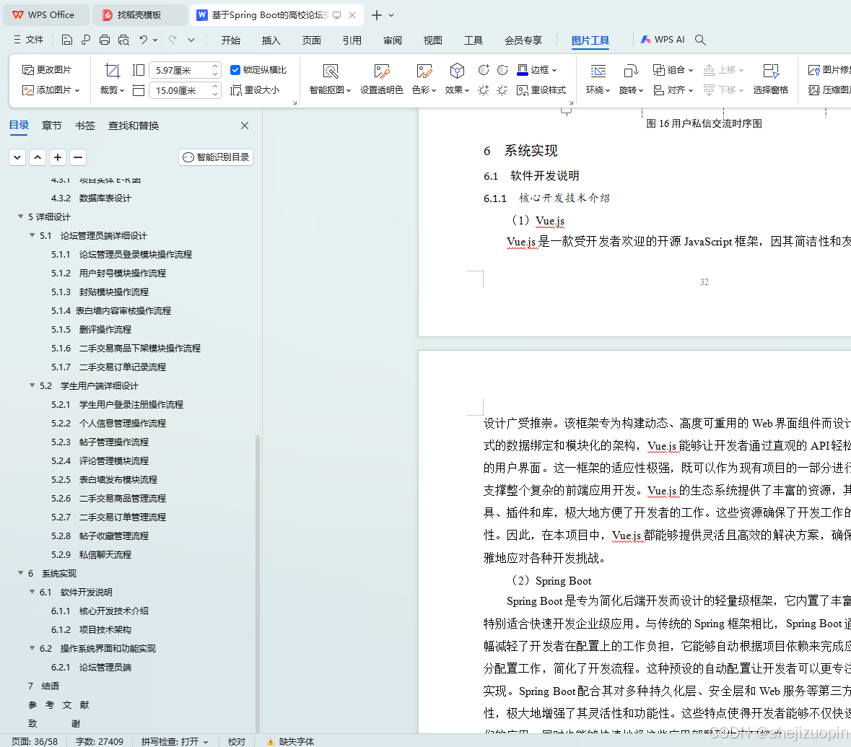Open the 环绕 text wrap options
The width and height of the screenshot is (851, 747).
coord(598,80)
